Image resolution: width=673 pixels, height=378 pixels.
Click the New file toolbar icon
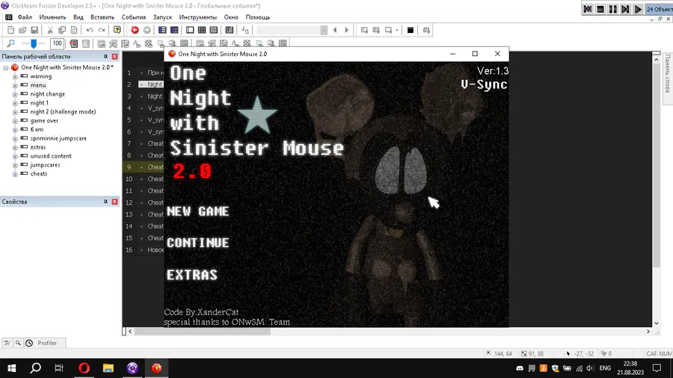point(10,30)
